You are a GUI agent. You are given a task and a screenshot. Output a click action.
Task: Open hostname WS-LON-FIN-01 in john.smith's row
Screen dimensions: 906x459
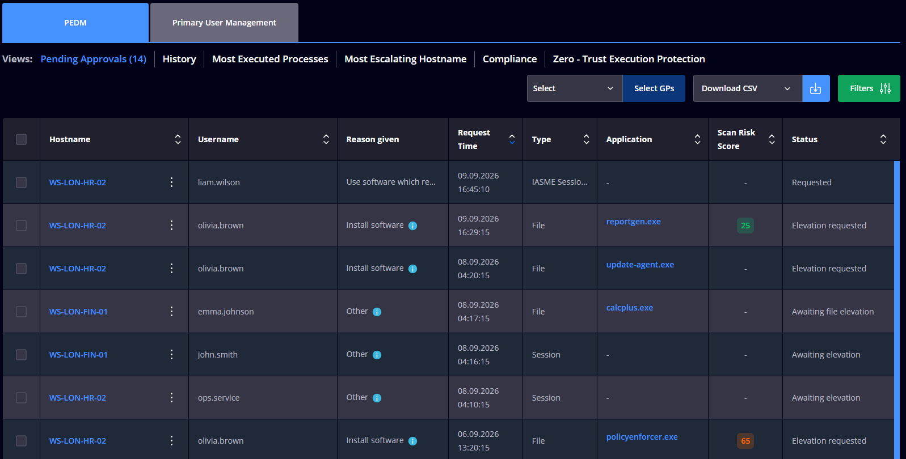click(x=78, y=355)
